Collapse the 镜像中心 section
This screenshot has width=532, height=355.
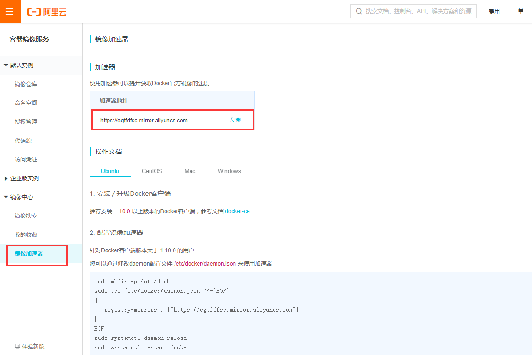(6, 197)
